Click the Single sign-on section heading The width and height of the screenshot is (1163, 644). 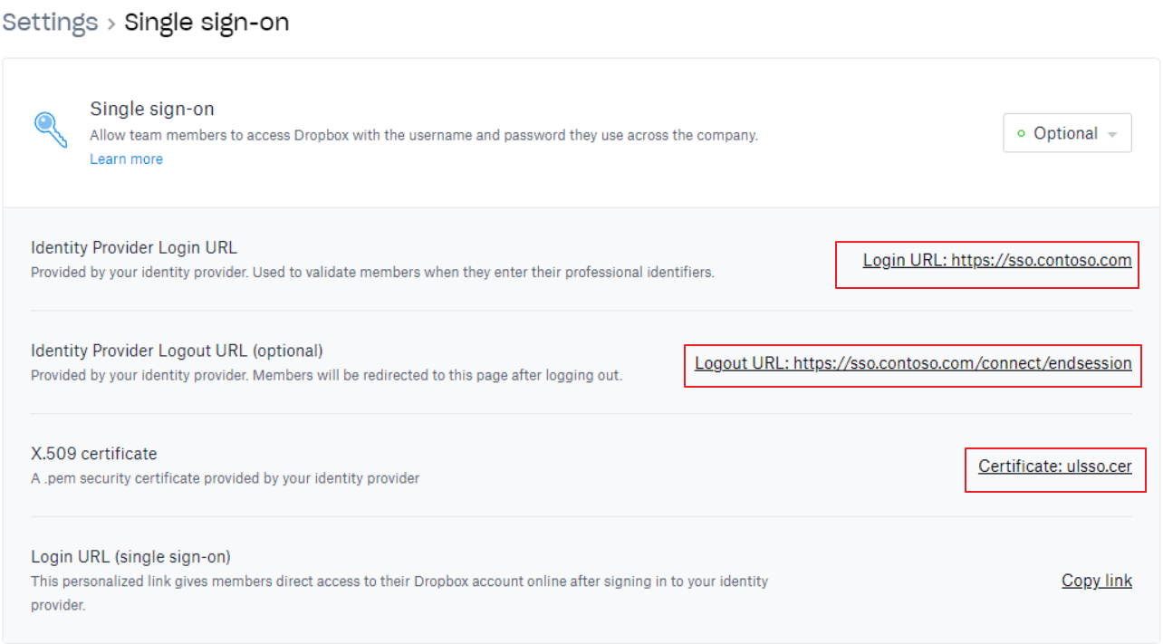point(152,110)
